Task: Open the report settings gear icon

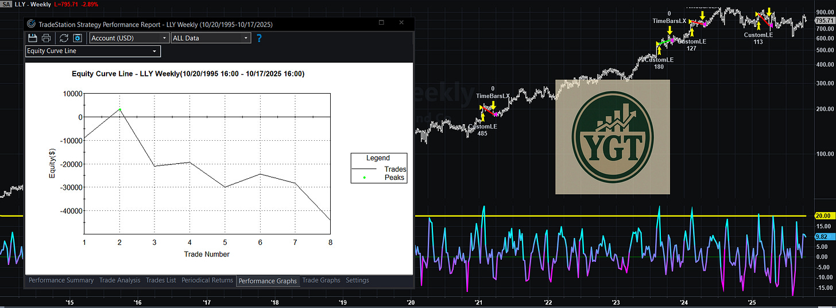Action: pyautogui.click(x=78, y=38)
